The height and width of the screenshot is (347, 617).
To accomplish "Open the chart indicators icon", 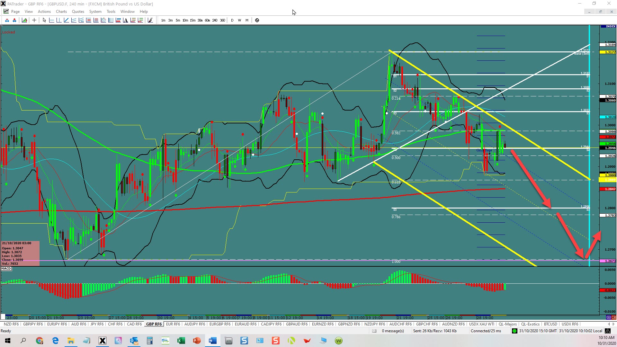I will pos(24,20).
